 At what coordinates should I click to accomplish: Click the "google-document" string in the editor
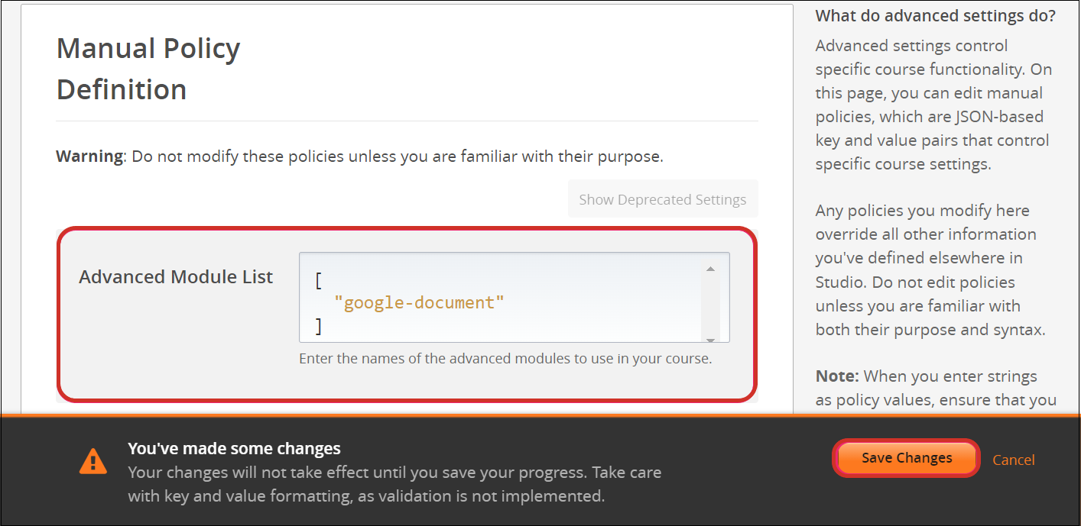pyautogui.click(x=419, y=302)
